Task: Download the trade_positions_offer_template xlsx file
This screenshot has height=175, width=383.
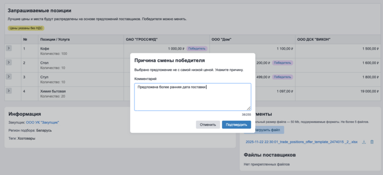Action: [x=364, y=142]
